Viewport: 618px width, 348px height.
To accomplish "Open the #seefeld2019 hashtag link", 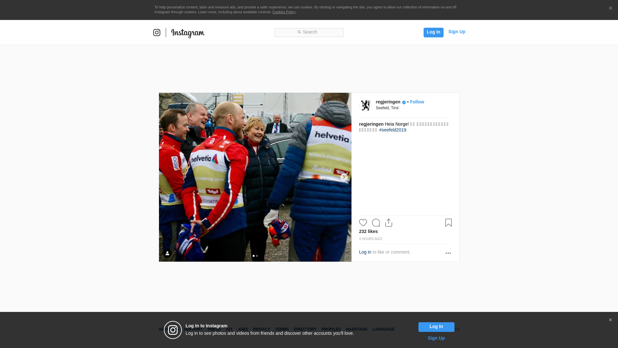I will tap(392, 130).
